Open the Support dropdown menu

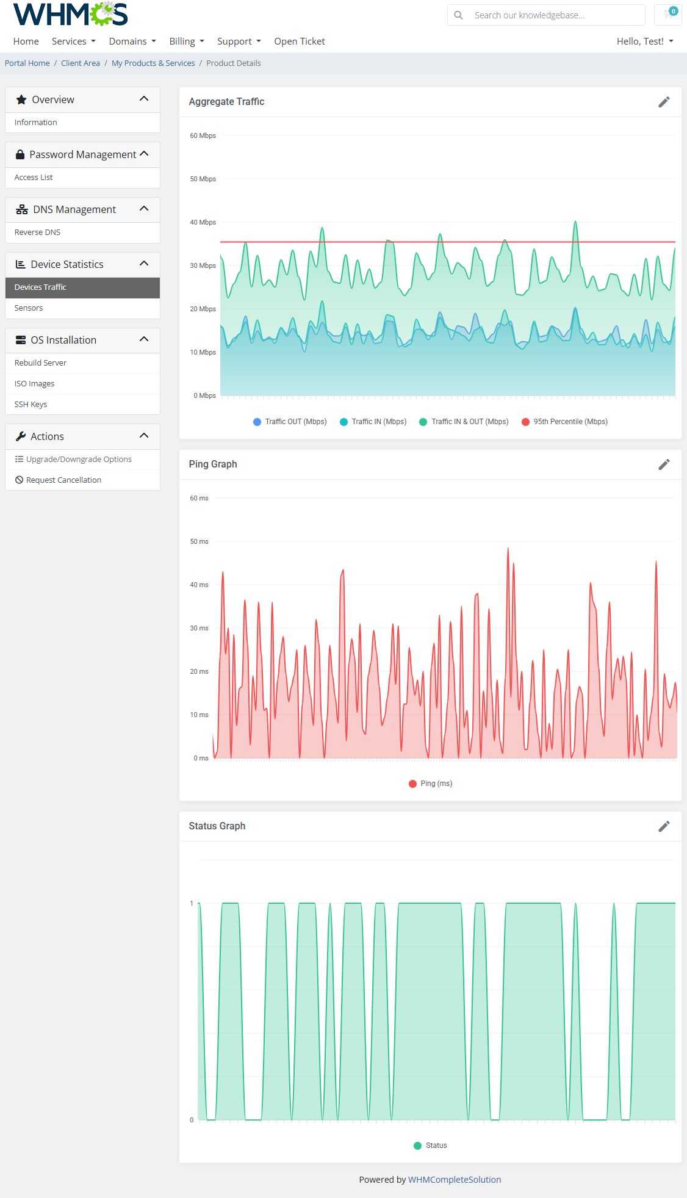239,41
